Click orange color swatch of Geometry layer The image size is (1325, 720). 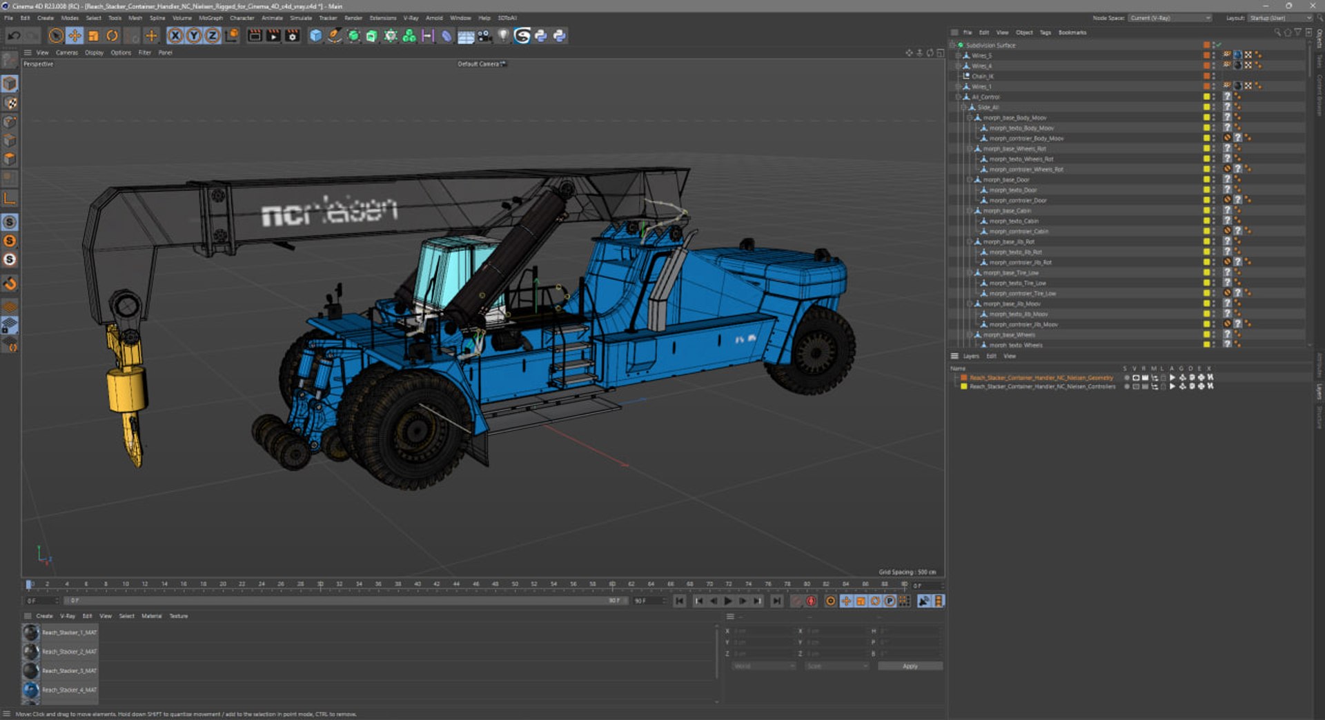964,378
